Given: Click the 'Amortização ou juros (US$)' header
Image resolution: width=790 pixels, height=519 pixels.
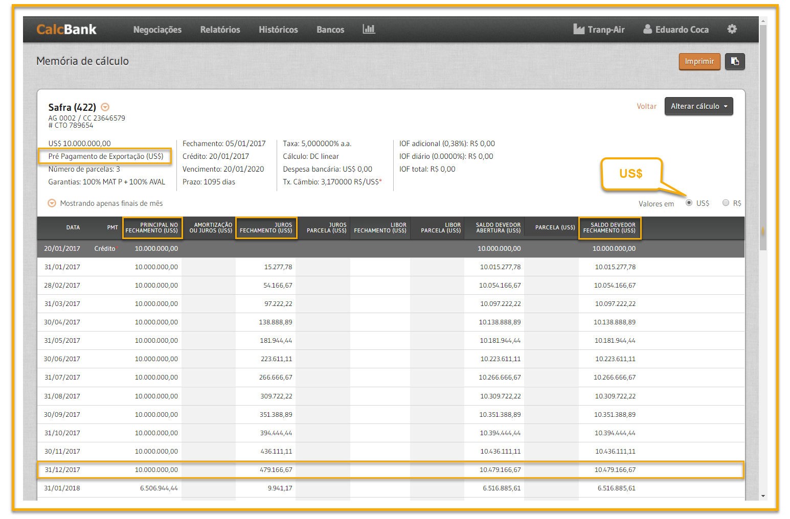Looking at the screenshot, I should (x=211, y=228).
